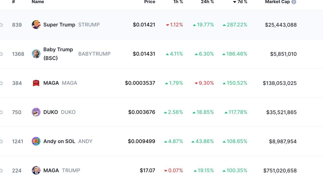Open the DUKO coin name link
The width and height of the screenshot is (323, 183).
pyautogui.click(x=51, y=112)
